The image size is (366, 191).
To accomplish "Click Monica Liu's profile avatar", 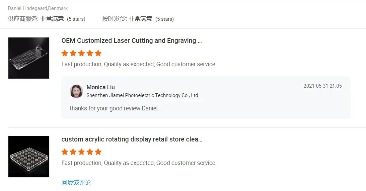I will point(76,91).
